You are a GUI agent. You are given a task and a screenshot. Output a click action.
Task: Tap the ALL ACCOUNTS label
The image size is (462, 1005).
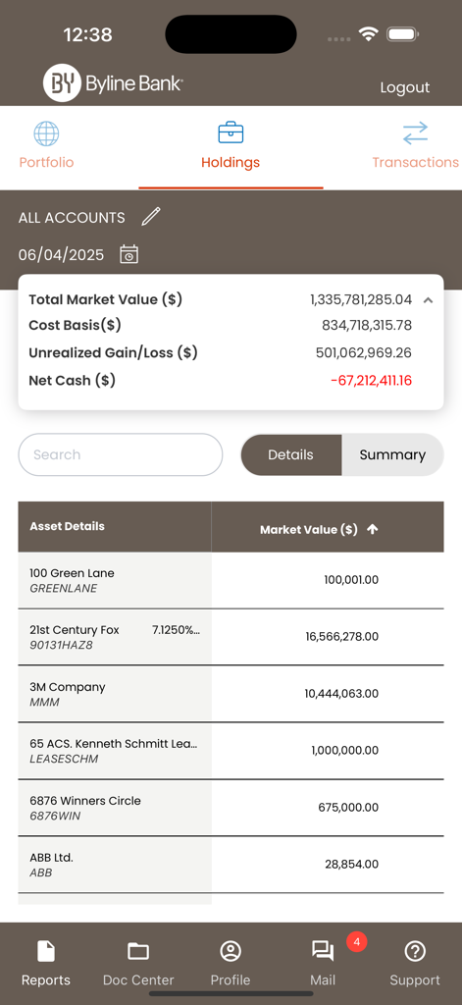tap(72, 218)
